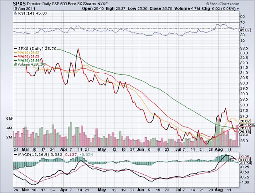Click the 26.03 red price tag
Viewport: 255px width, 193px height.
click(244, 128)
